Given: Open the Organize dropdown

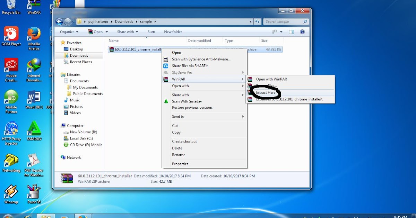Looking at the screenshot, I should tap(68, 31).
